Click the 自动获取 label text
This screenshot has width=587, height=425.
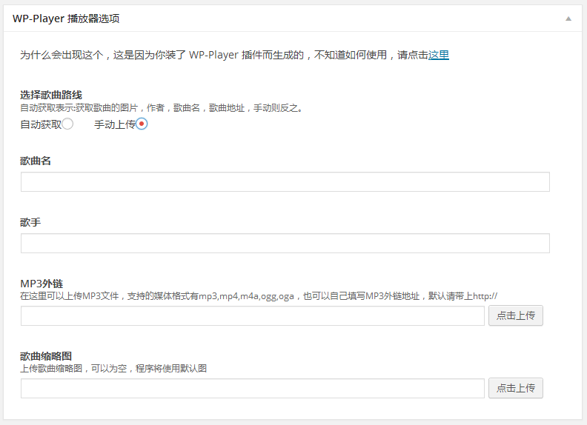pos(41,124)
